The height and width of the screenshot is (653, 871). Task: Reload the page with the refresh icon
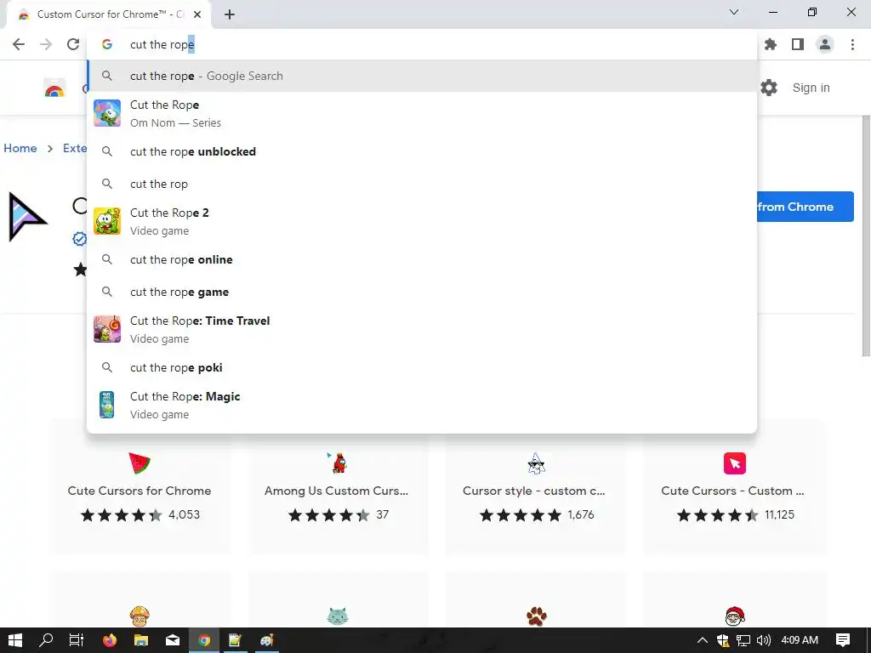coord(73,44)
